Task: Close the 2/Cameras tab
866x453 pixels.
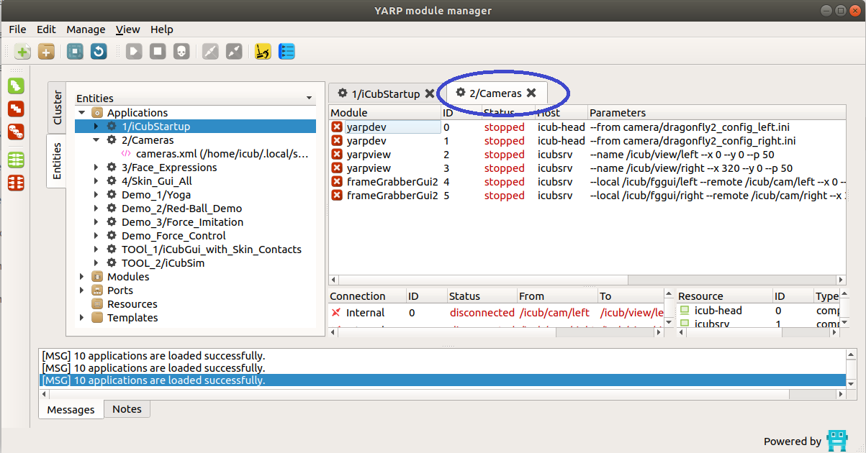Action: point(531,93)
